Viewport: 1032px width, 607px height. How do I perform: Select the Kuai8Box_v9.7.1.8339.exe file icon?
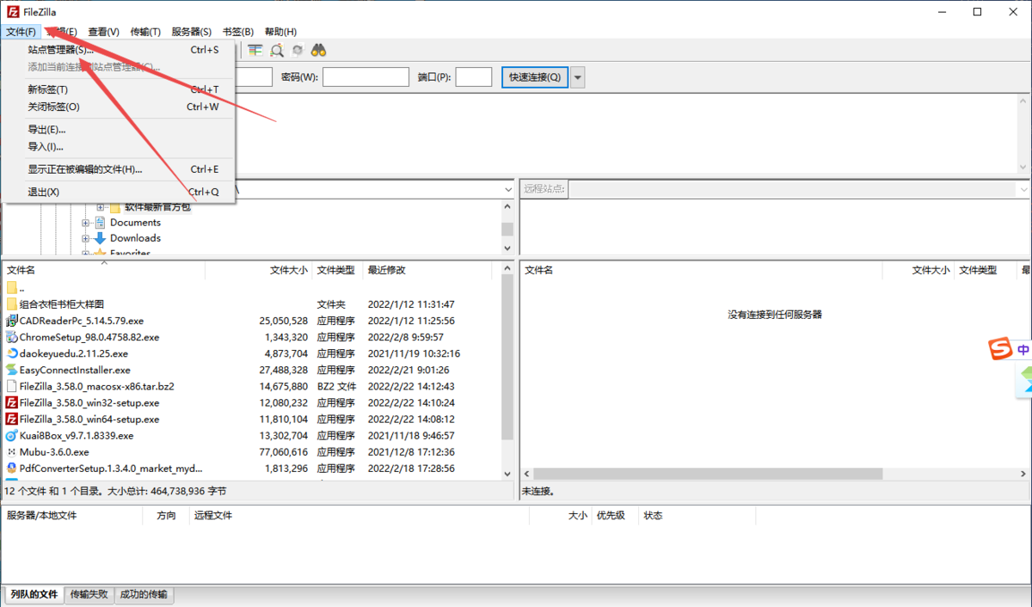pos(12,435)
